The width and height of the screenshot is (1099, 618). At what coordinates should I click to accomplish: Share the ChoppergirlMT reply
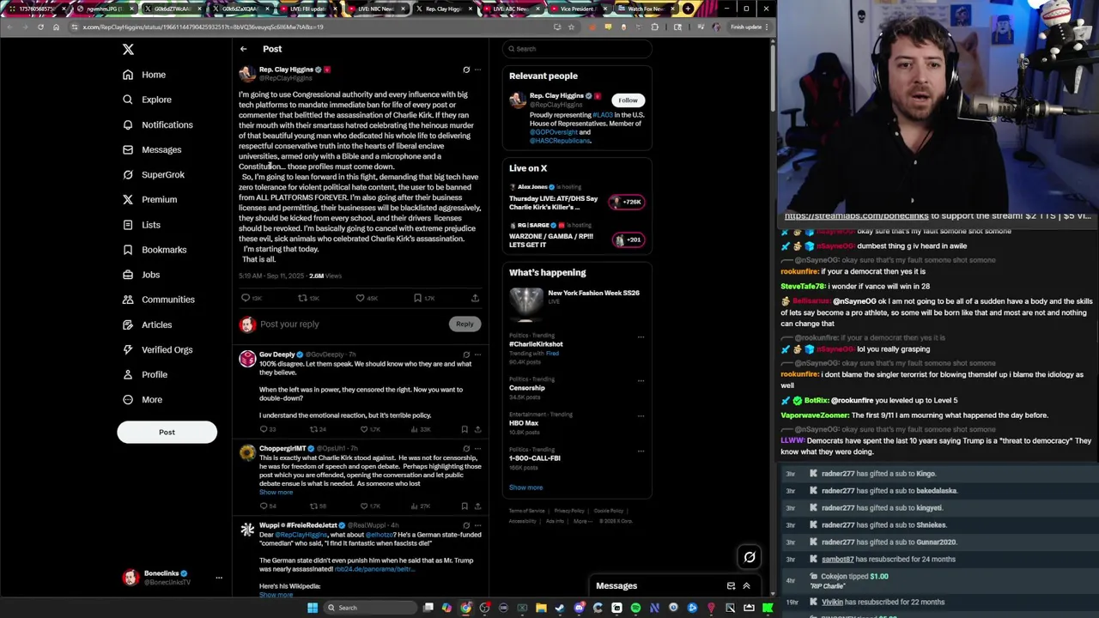(478, 506)
